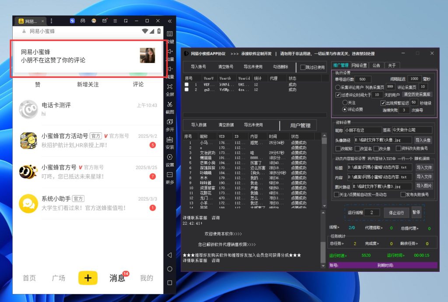Tap the yellow plus button in bottom bar
Viewport: 448px width, 302px height.
[88, 278]
